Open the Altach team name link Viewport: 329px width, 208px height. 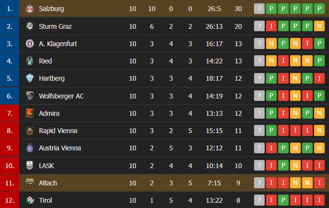(48, 183)
